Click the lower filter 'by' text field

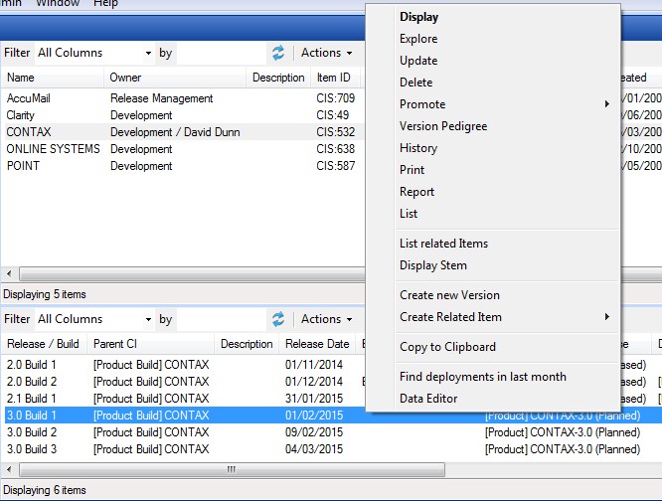[222, 319]
